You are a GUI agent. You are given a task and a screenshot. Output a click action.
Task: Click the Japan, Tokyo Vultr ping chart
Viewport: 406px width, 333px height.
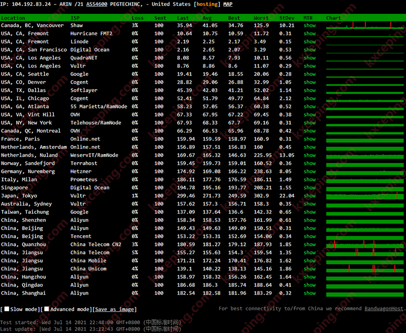click(x=365, y=196)
